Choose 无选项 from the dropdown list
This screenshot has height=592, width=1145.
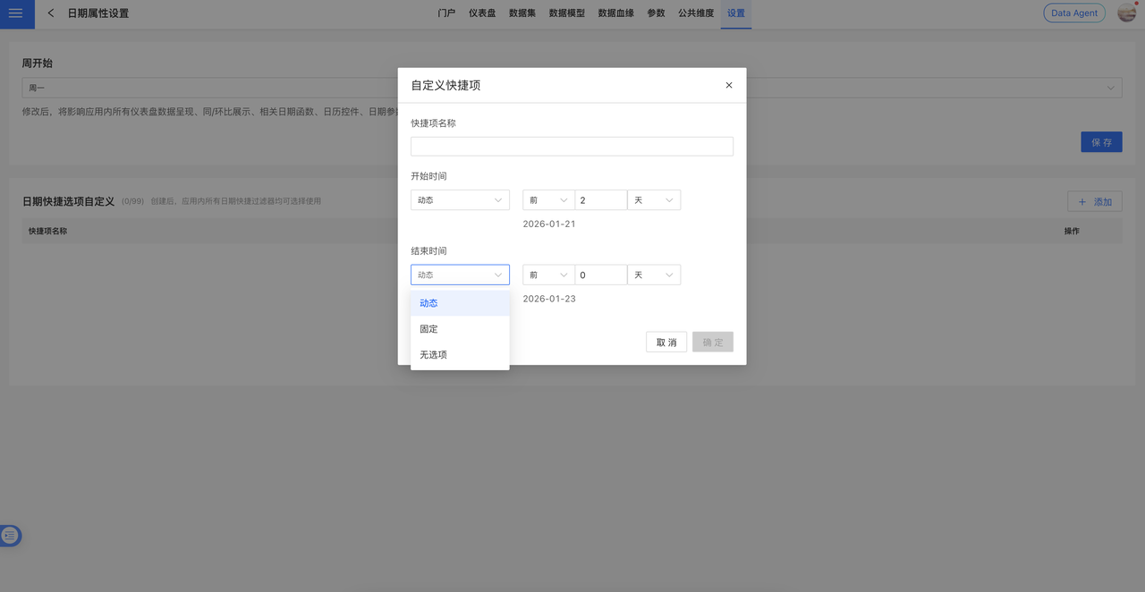[x=460, y=355]
